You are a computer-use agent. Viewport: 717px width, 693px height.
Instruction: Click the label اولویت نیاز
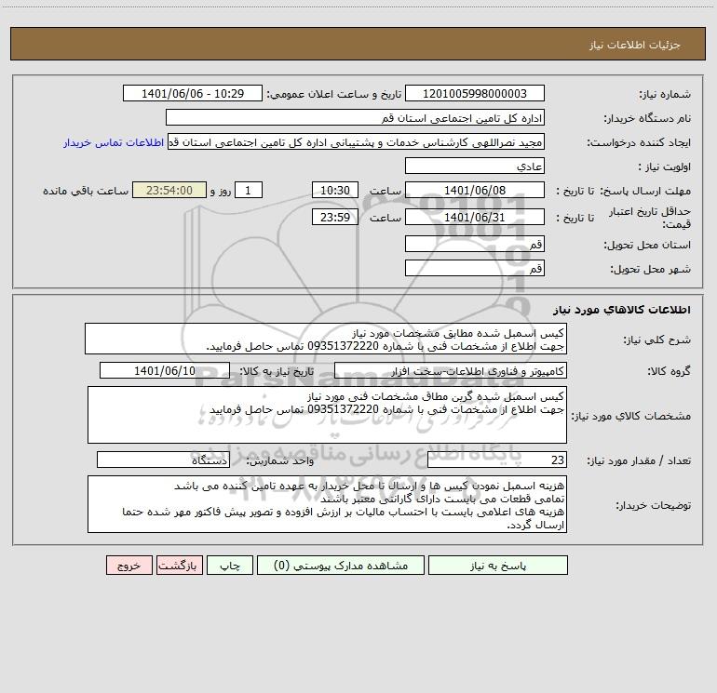[664, 167]
